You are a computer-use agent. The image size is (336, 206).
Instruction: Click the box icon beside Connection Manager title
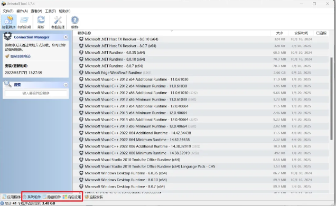pyautogui.click(x=8, y=36)
